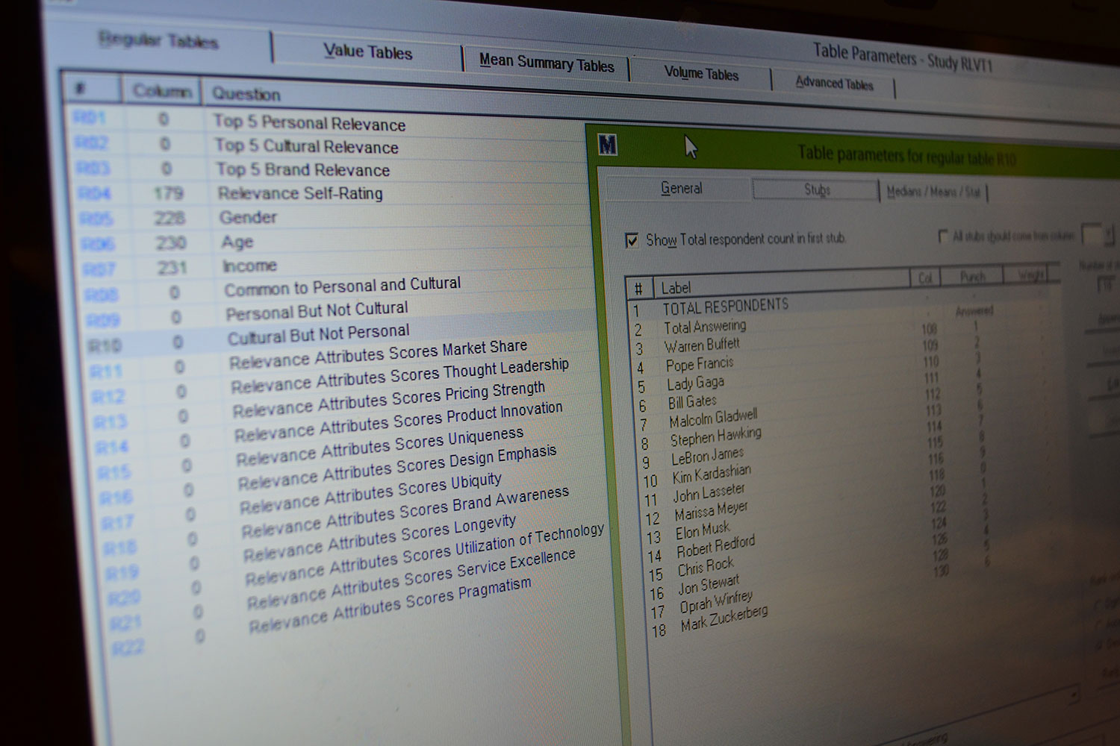Select Marissa Meyer stub row
The height and width of the screenshot is (746, 1120).
click(x=712, y=511)
